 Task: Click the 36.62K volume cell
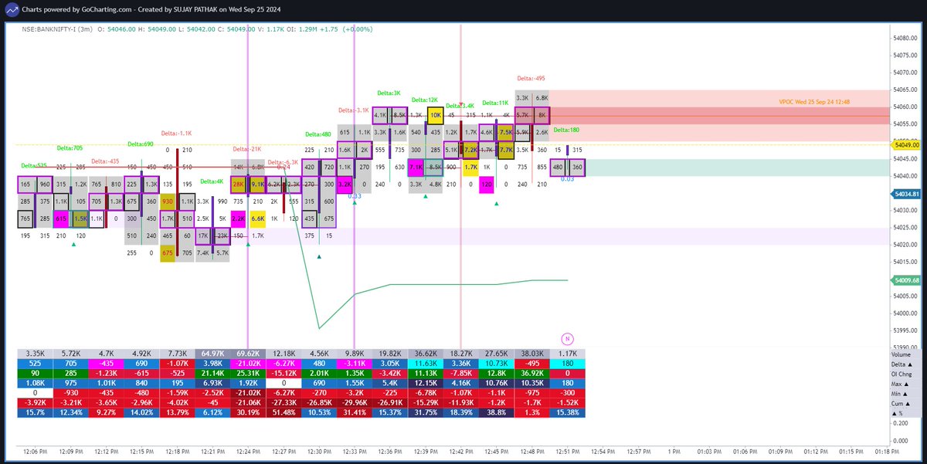click(x=424, y=354)
